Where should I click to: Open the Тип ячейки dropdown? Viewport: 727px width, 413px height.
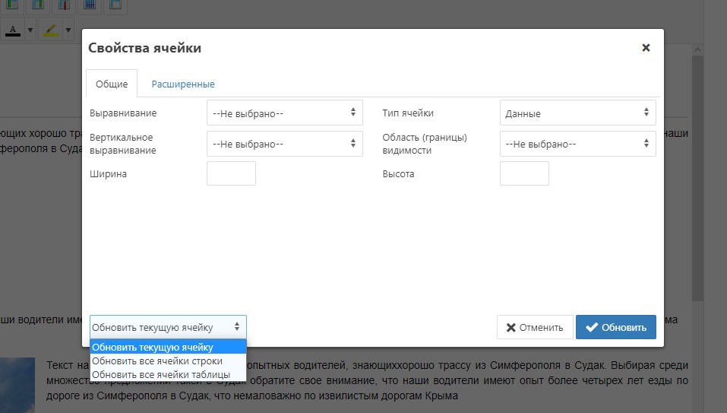click(x=577, y=113)
